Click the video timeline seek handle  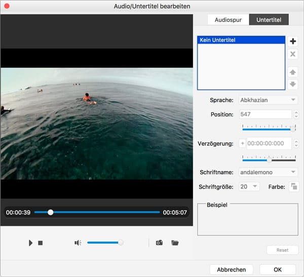pyautogui.click(x=50, y=212)
